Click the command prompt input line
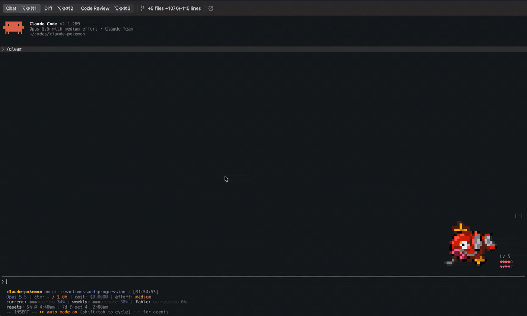The height and width of the screenshot is (316, 527). [263, 282]
